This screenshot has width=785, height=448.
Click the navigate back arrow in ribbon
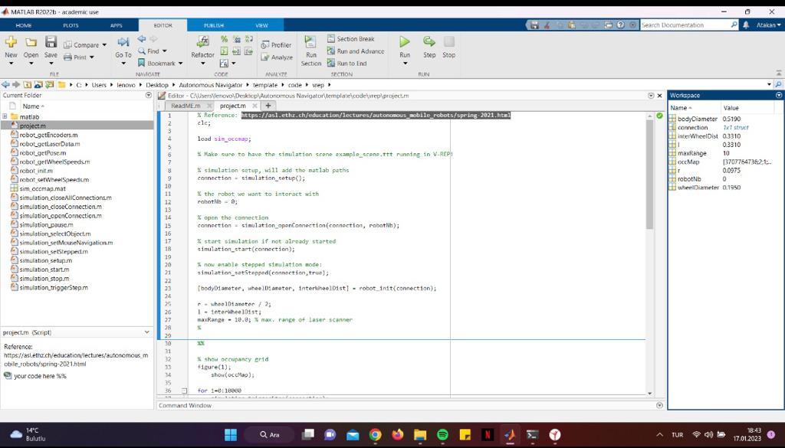tap(142, 39)
